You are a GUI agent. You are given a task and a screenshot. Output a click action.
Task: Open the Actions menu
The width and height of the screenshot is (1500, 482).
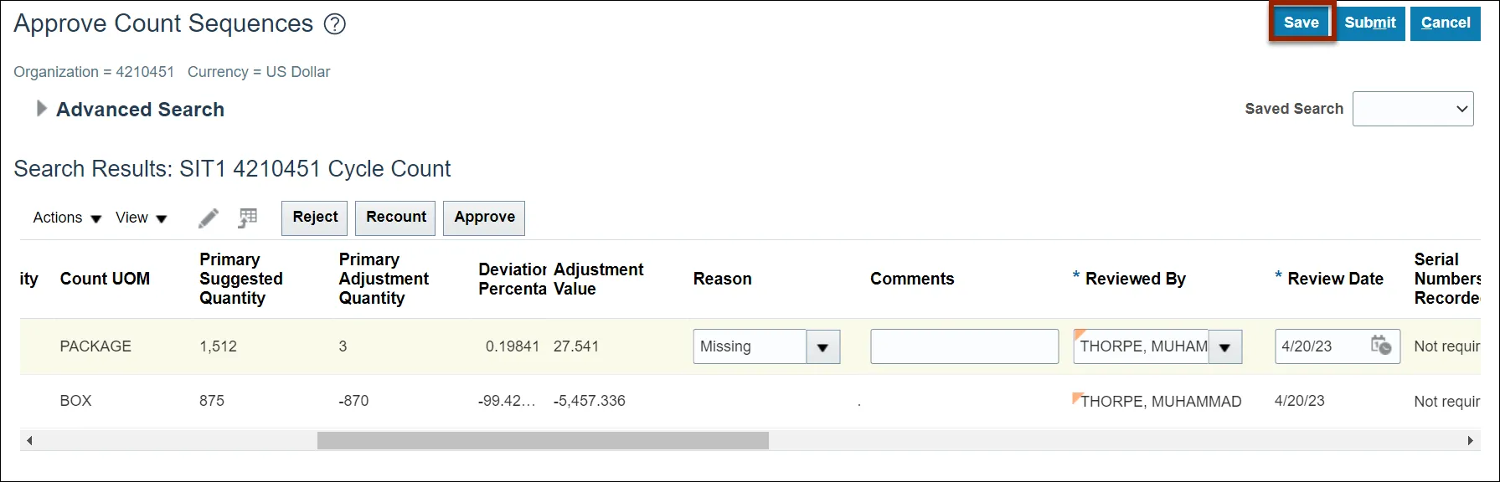[67, 218]
